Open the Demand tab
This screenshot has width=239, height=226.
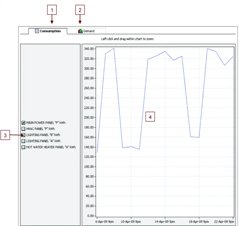tap(86, 31)
